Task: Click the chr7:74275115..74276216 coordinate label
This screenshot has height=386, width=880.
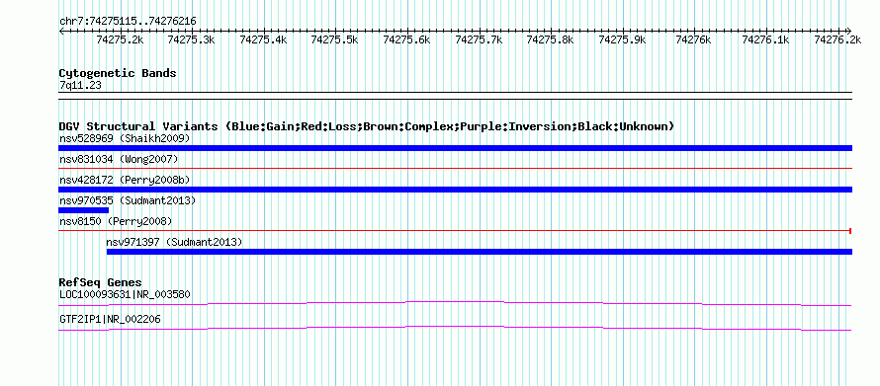Action: [128, 22]
